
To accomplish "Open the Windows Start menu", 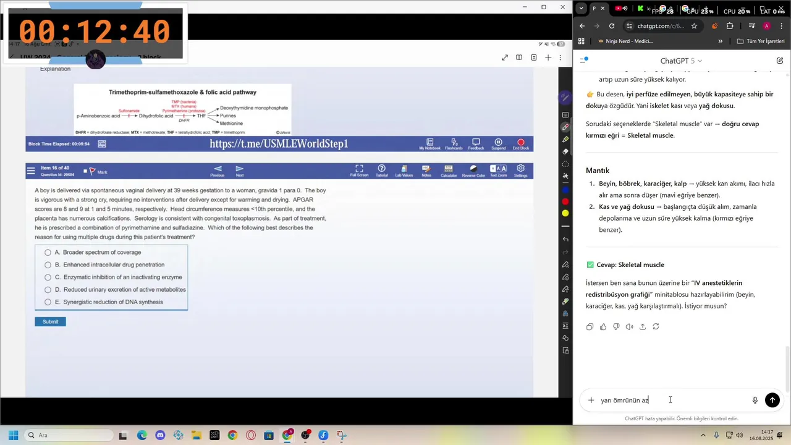I will tap(13, 435).
